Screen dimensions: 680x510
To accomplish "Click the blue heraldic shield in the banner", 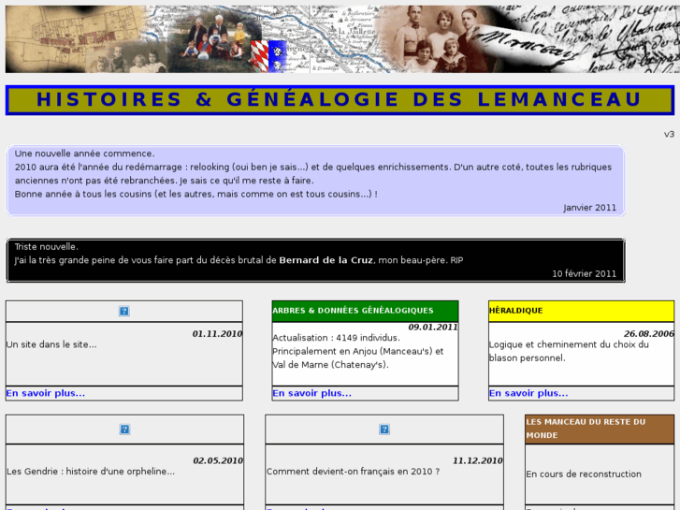I will (278, 56).
